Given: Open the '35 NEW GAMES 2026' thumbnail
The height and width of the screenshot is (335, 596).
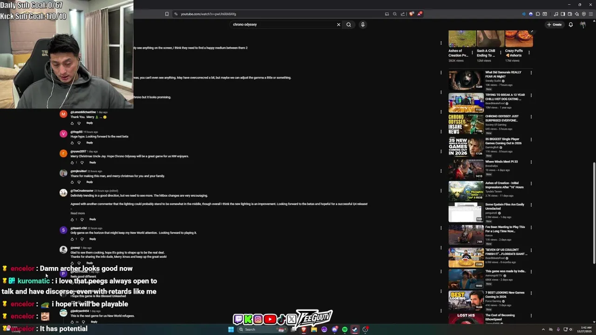Looking at the screenshot, I should (466, 147).
